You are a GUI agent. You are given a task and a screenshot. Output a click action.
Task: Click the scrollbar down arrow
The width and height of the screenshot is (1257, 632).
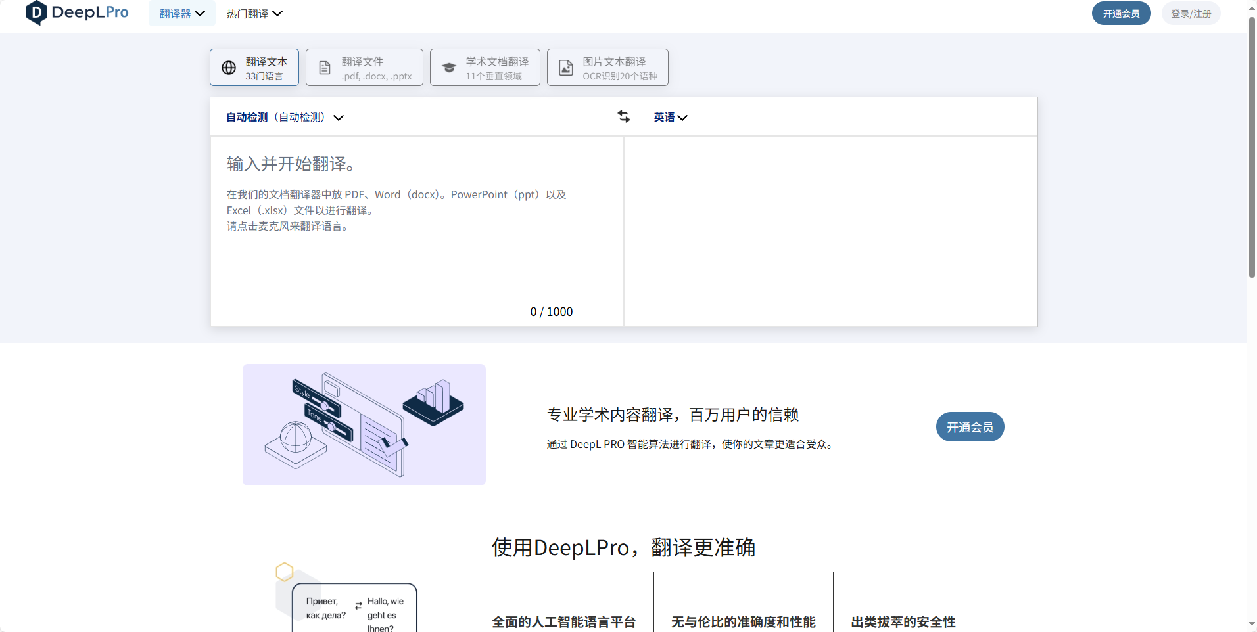pyautogui.click(x=1252, y=624)
